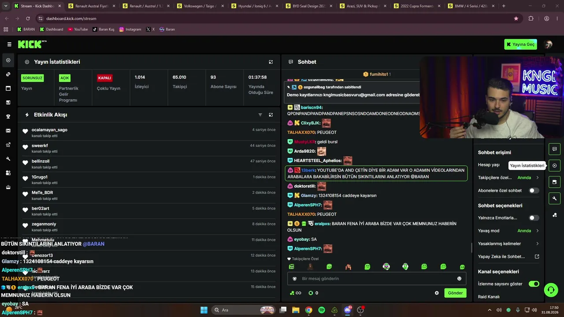The height and width of the screenshot is (317, 564).
Task: Open the trophy icon in left sidebar
Action: coord(8,117)
